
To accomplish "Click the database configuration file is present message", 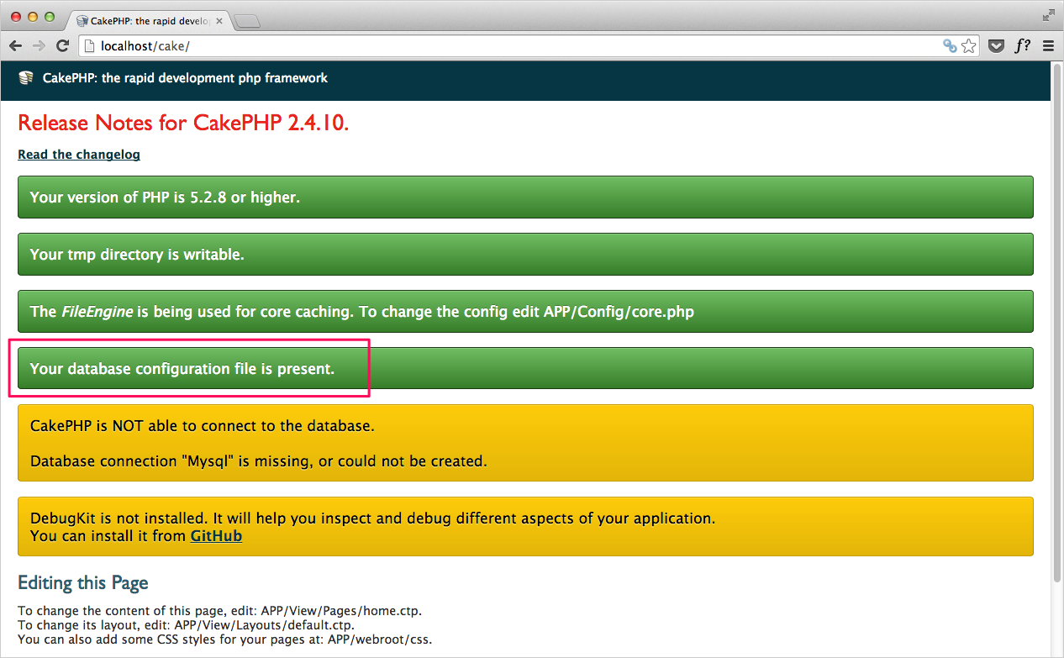I will coord(525,369).
